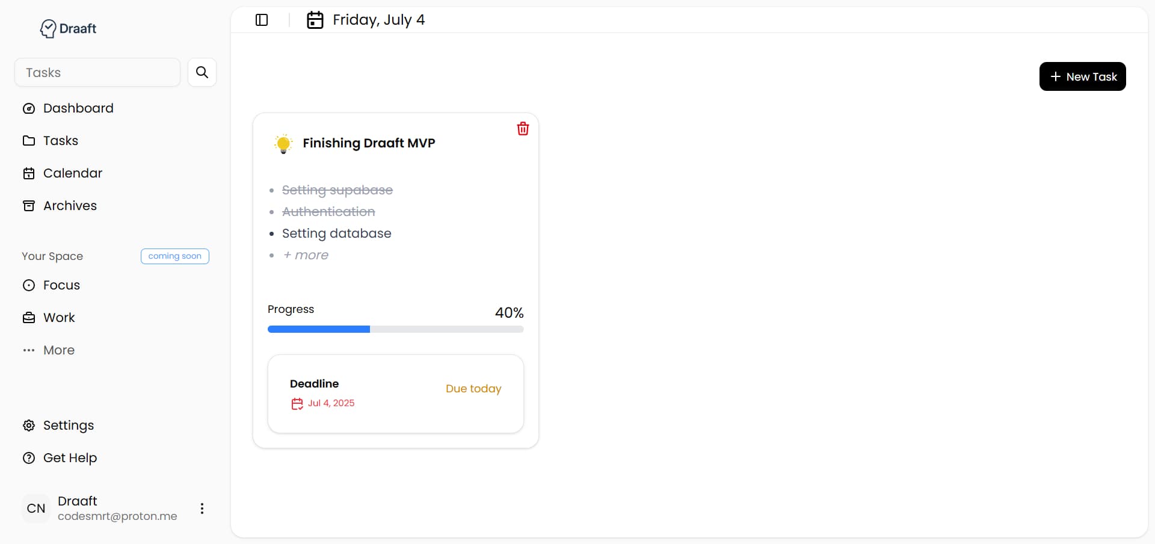Open the Archives section

coord(70,205)
